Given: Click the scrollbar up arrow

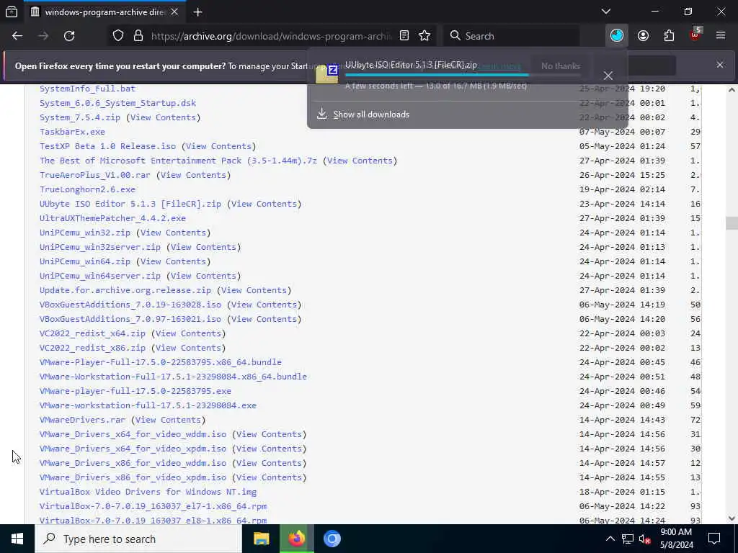Looking at the screenshot, I should click(732, 89).
